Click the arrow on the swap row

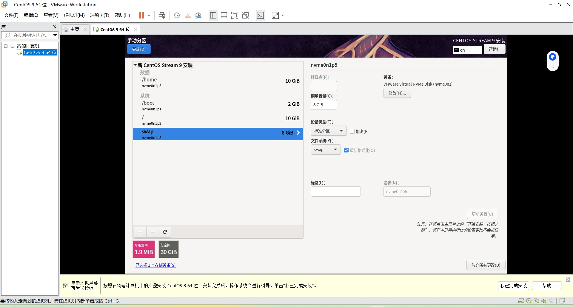298,133
